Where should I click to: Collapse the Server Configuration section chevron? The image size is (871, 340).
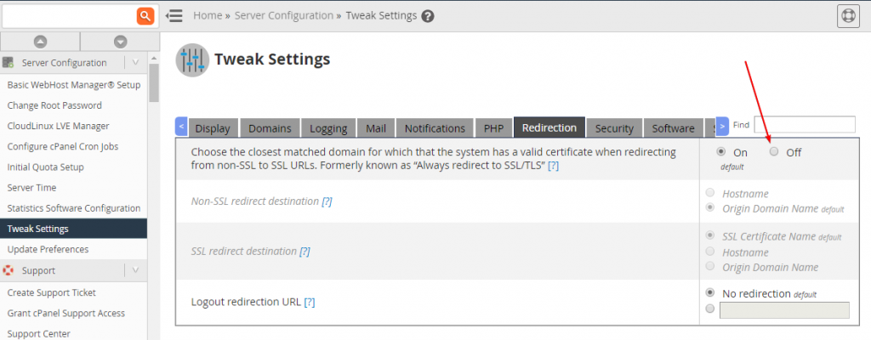point(135,63)
